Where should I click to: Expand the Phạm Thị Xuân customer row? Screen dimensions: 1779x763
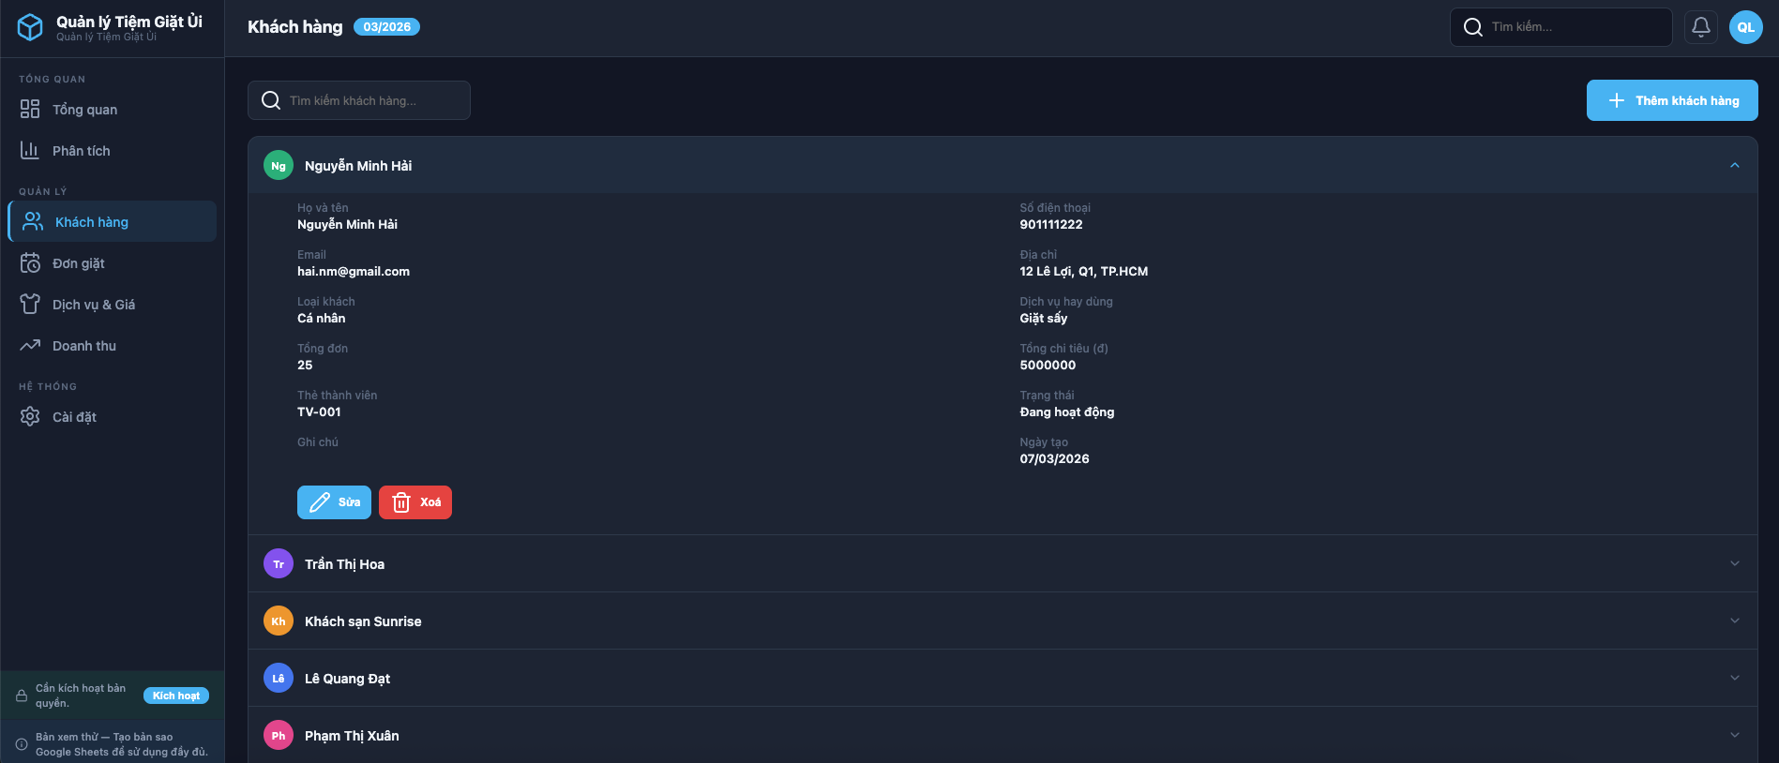pos(1734,736)
